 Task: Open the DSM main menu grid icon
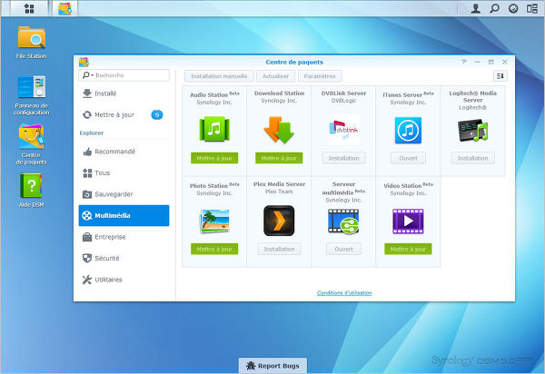click(x=29, y=8)
